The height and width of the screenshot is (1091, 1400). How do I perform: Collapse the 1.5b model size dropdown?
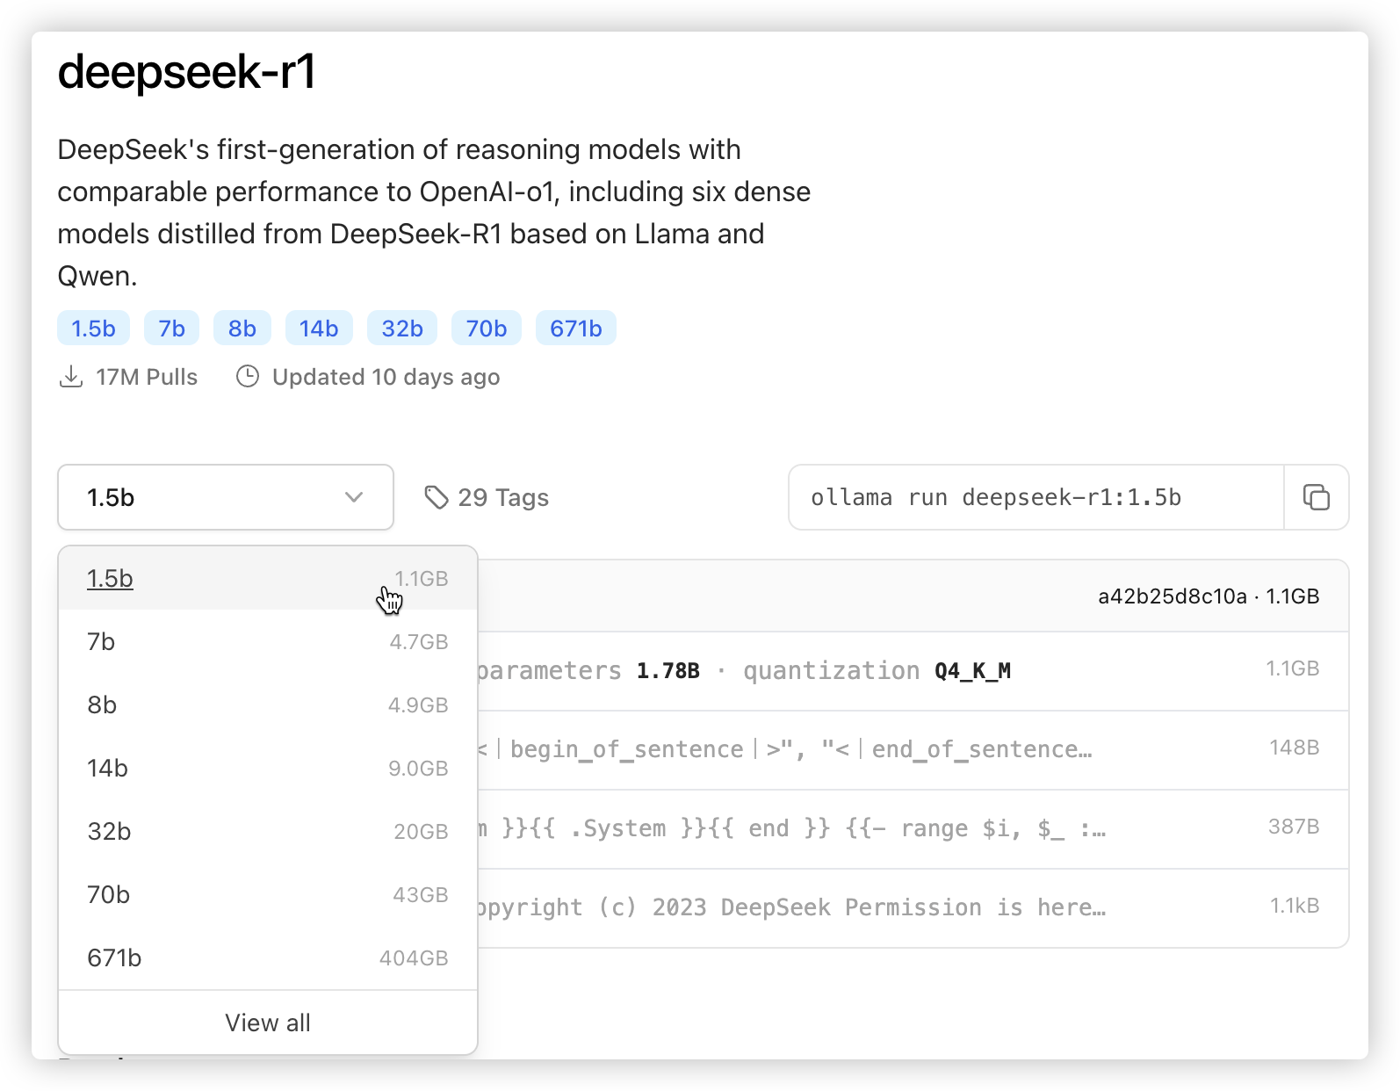[x=225, y=497]
